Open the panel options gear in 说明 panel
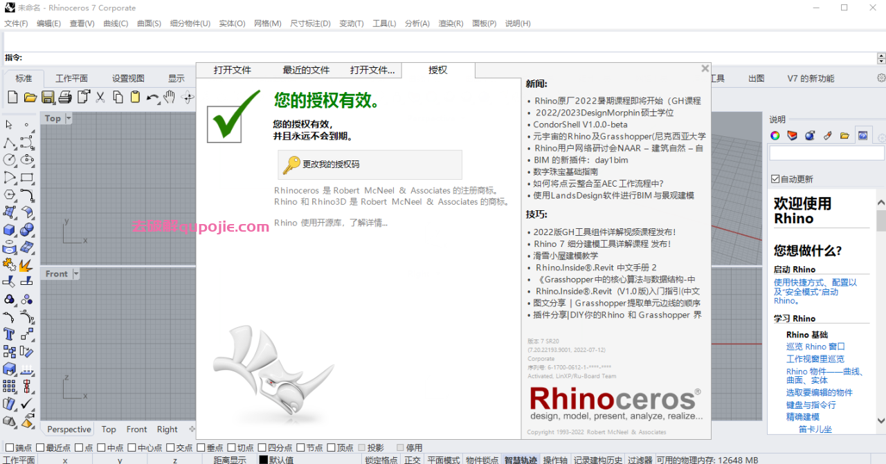 [882, 136]
